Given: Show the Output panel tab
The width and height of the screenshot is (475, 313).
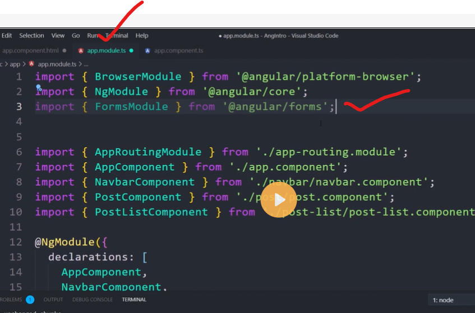Looking at the screenshot, I should tap(53, 300).
